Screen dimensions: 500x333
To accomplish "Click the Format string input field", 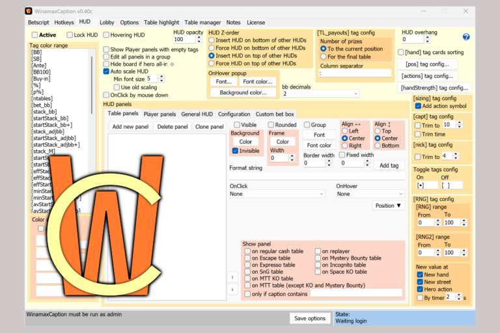I will tap(317, 176).
